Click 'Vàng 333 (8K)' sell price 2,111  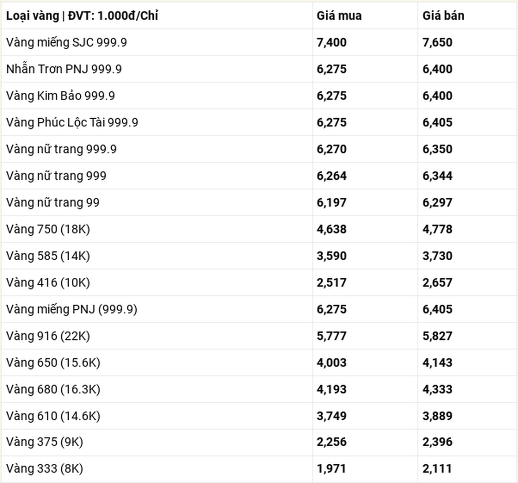437,468
